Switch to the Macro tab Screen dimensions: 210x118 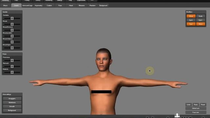point(5,6)
